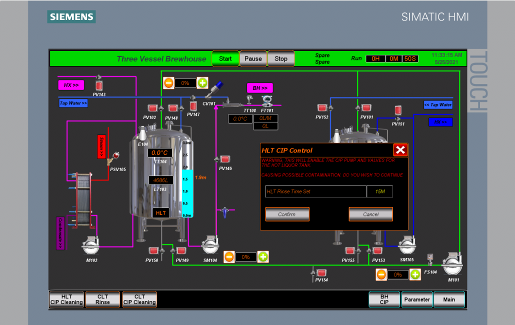Switch to the BH CIP screen
Viewport: 515px width, 325px height.
pos(384,299)
